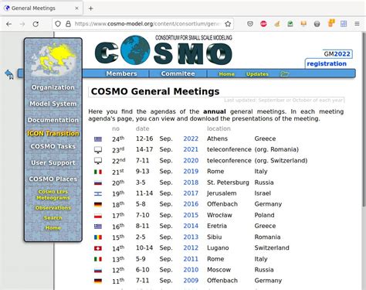Open Firefox hamburger application menu
This screenshot has height=290, width=366.
[357, 24]
